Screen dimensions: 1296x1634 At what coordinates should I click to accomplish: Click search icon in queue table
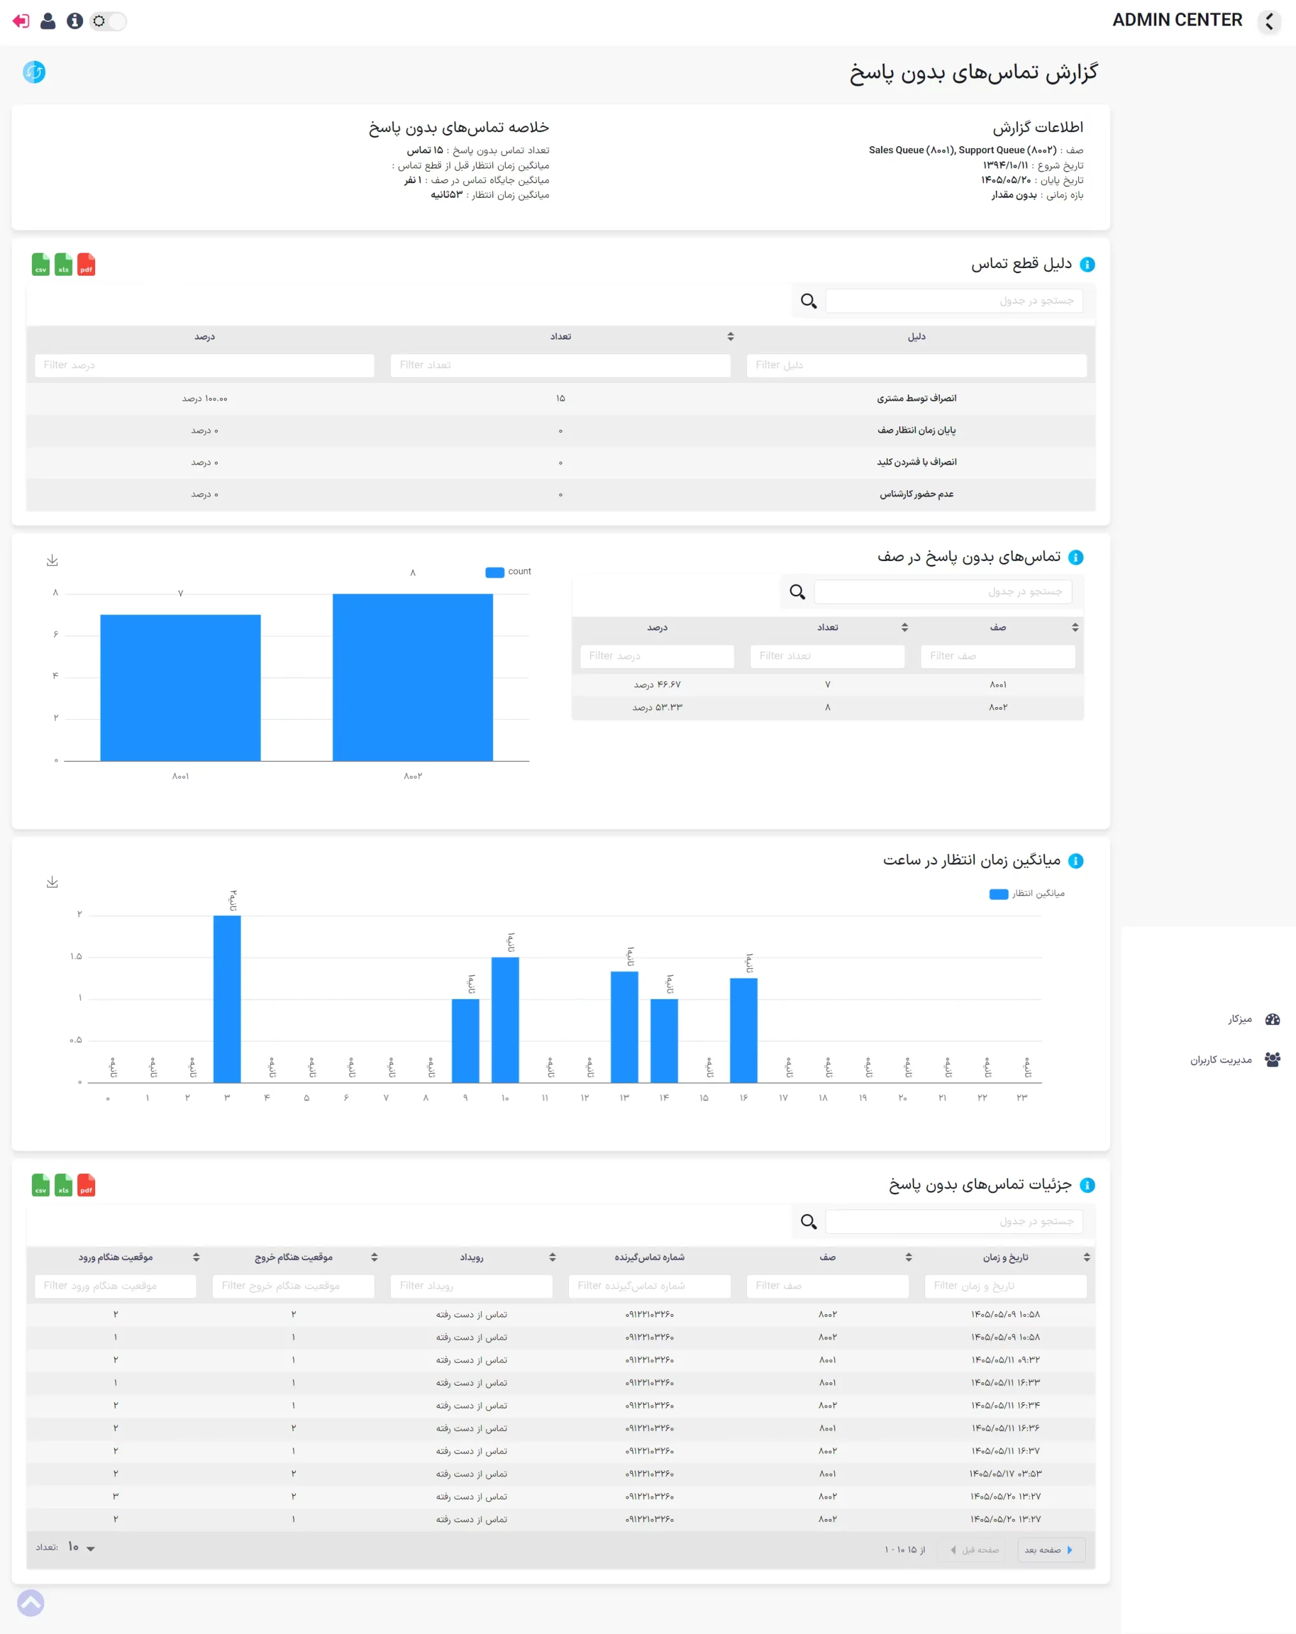pyautogui.click(x=797, y=592)
